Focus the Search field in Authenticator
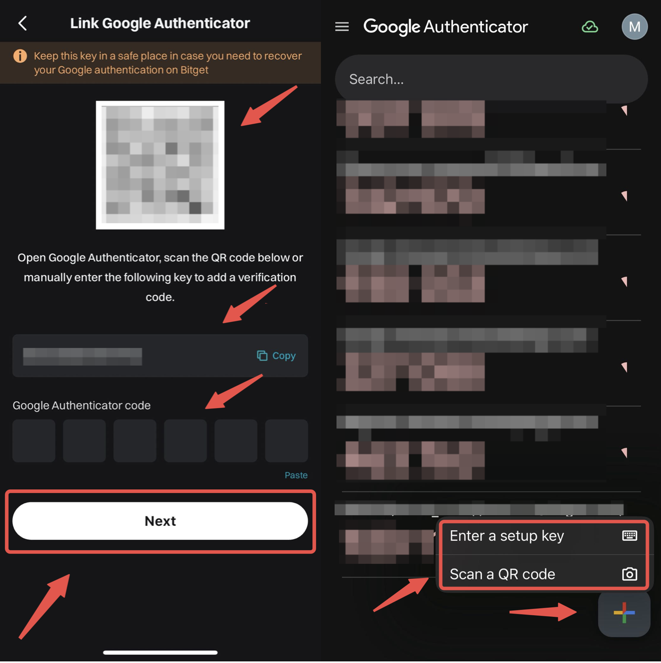The width and height of the screenshot is (661, 663). click(x=491, y=79)
